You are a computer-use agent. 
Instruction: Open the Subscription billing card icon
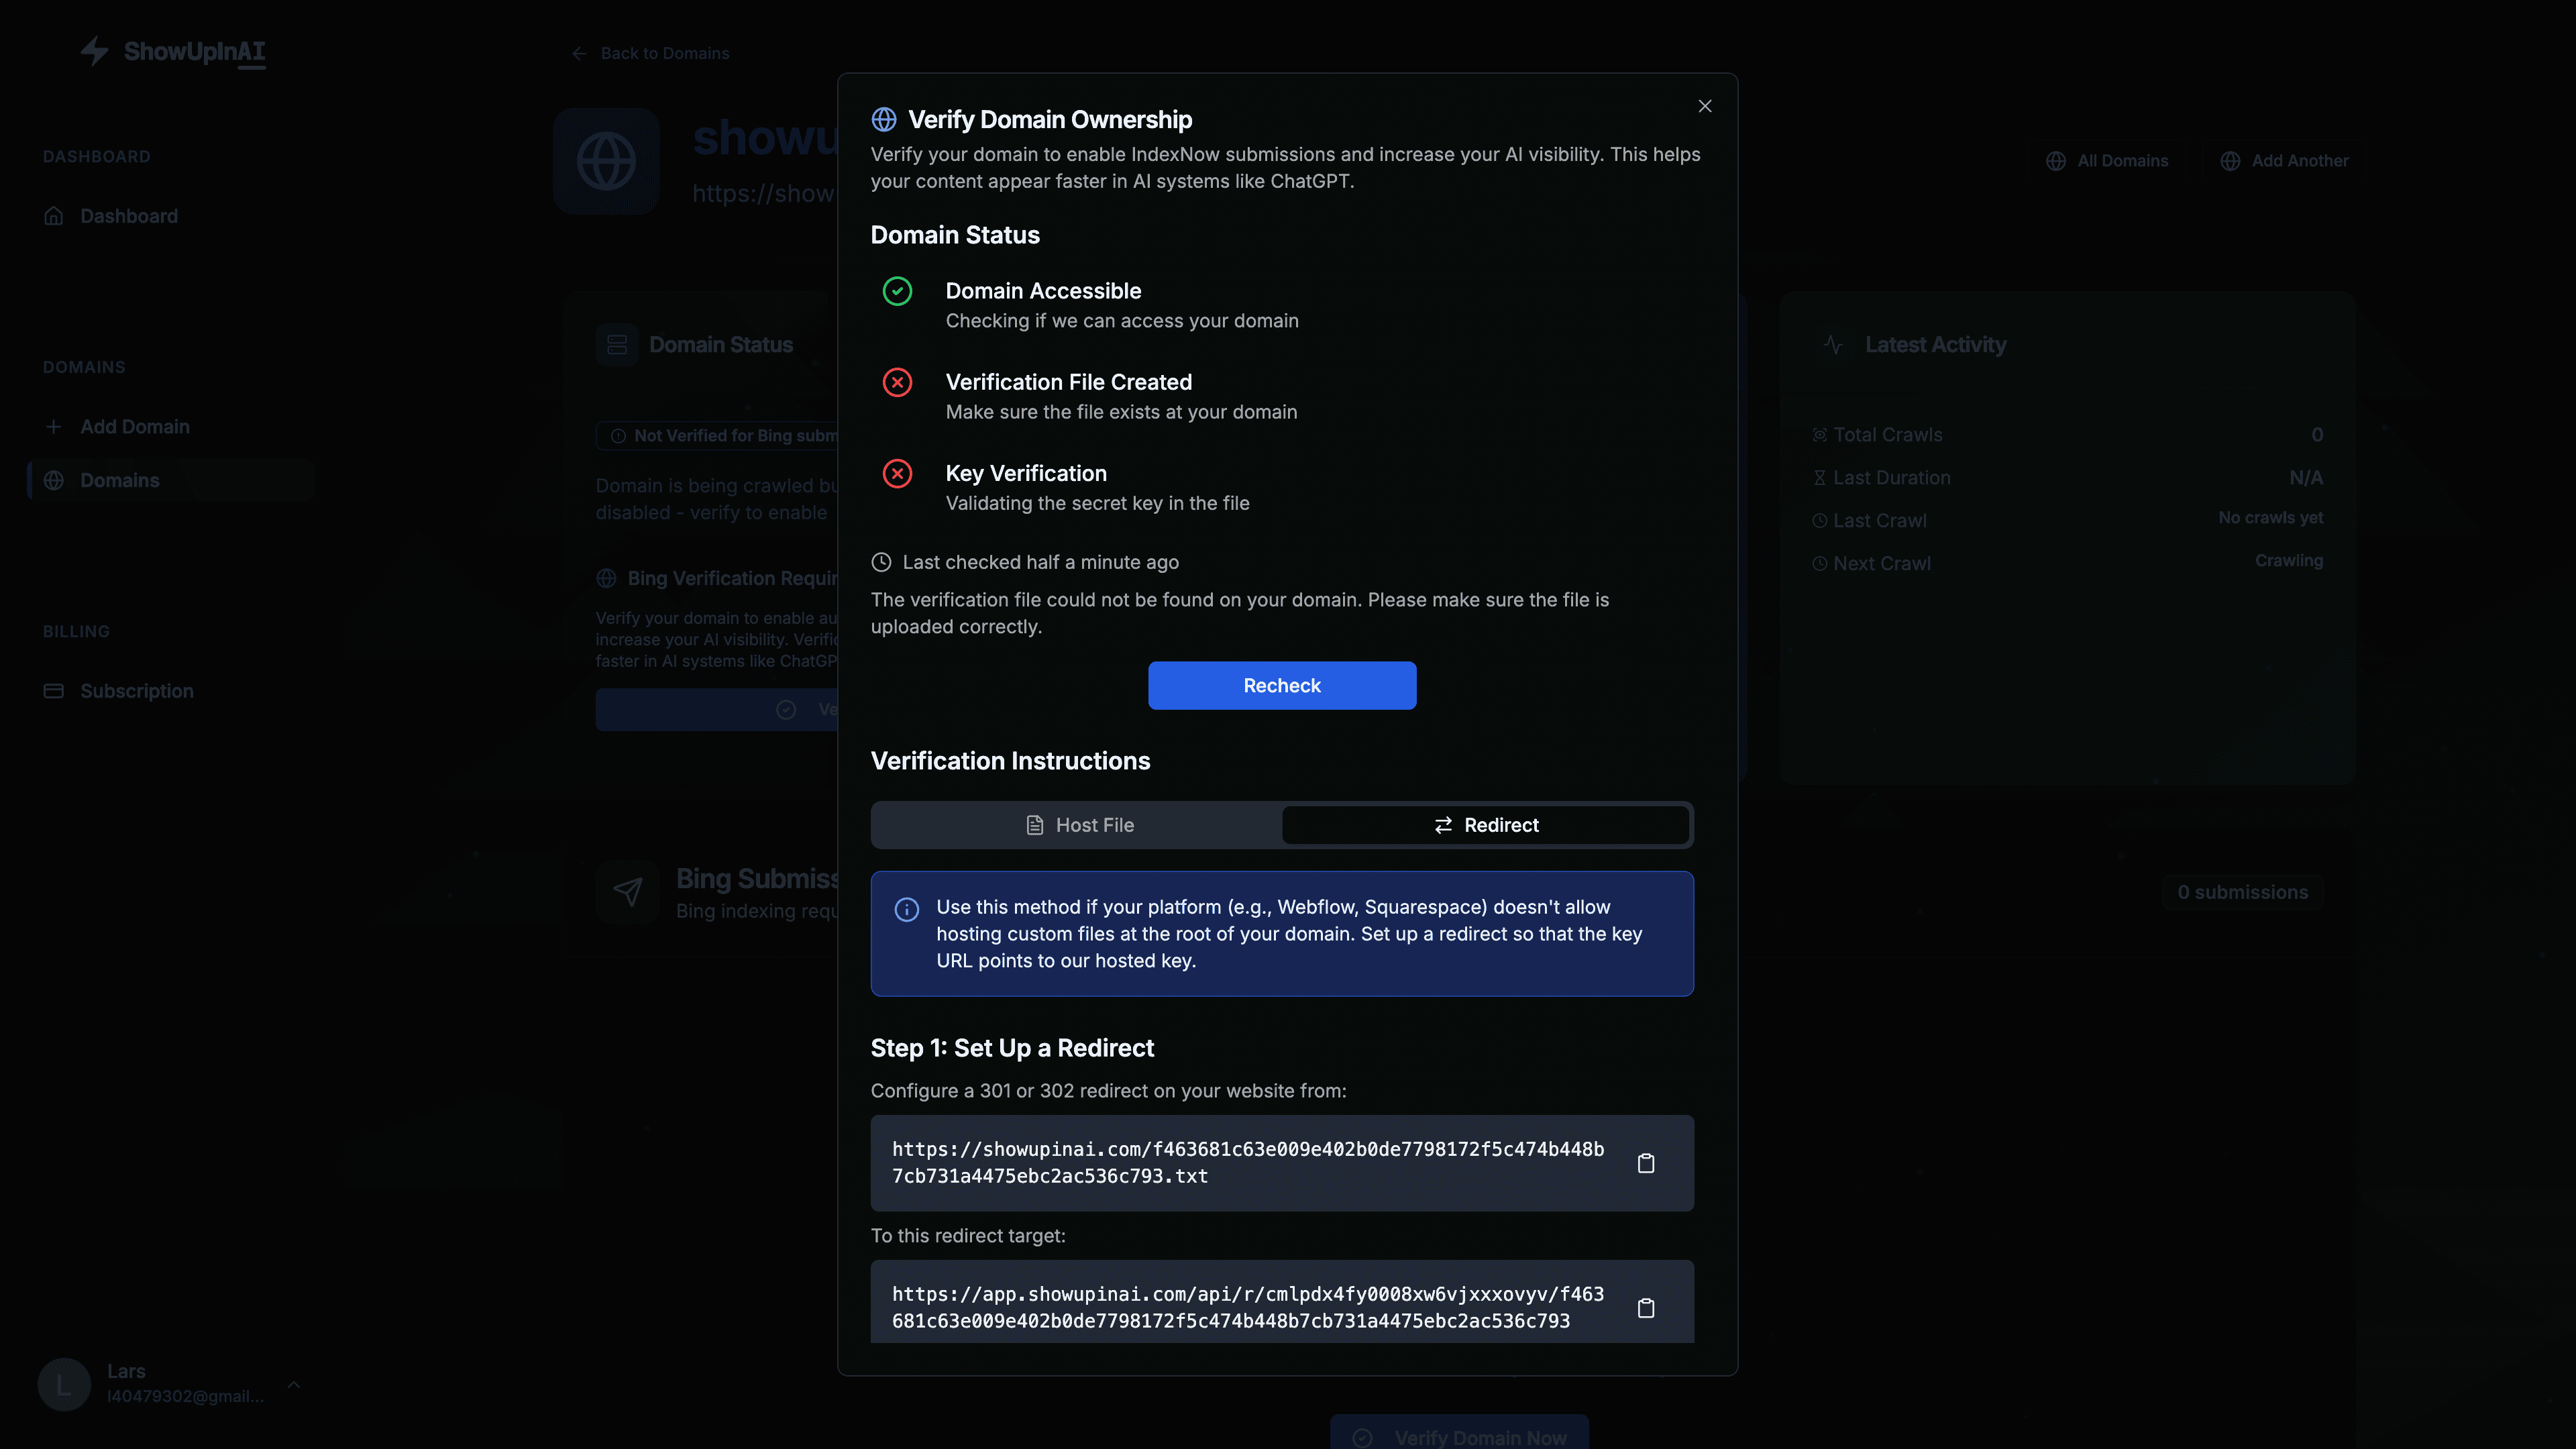[54, 690]
